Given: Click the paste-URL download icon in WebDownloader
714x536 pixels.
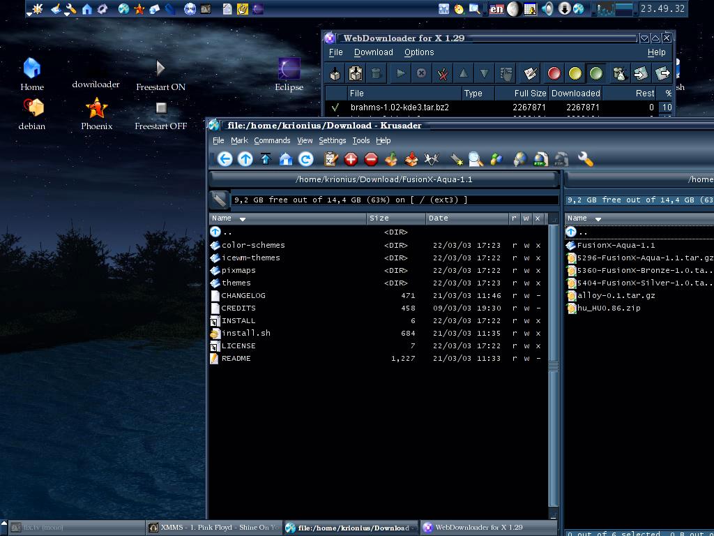Looking at the screenshot, I should point(355,73).
